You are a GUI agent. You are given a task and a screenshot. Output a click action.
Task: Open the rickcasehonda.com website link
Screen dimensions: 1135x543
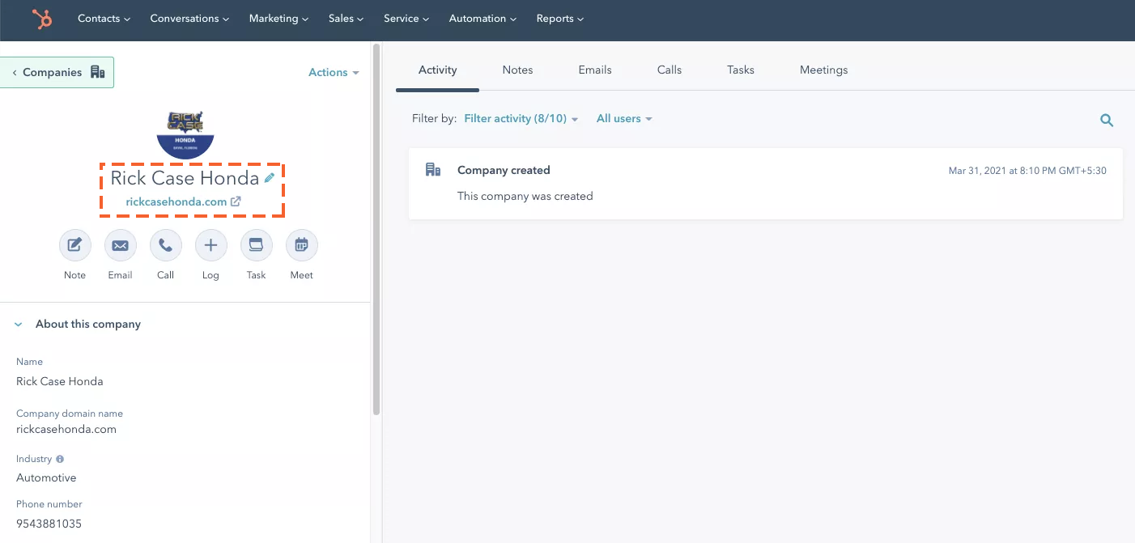[176, 202]
